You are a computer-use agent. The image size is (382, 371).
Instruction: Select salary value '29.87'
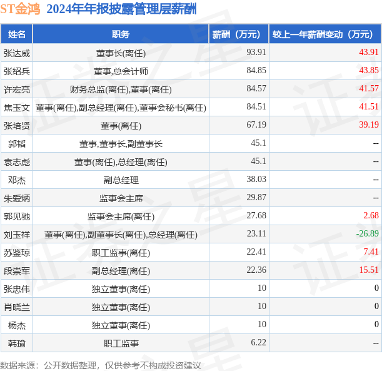(x=256, y=198)
